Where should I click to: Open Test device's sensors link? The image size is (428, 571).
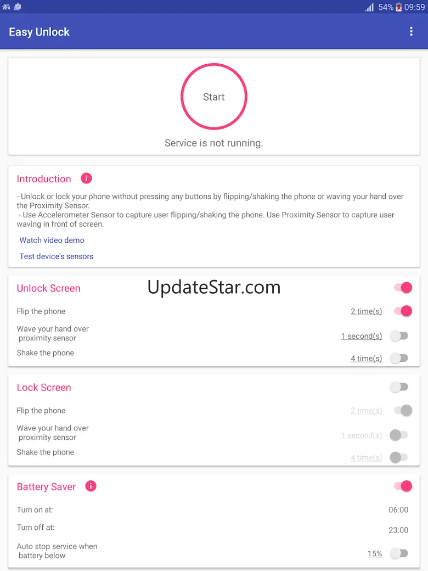(57, 256)
